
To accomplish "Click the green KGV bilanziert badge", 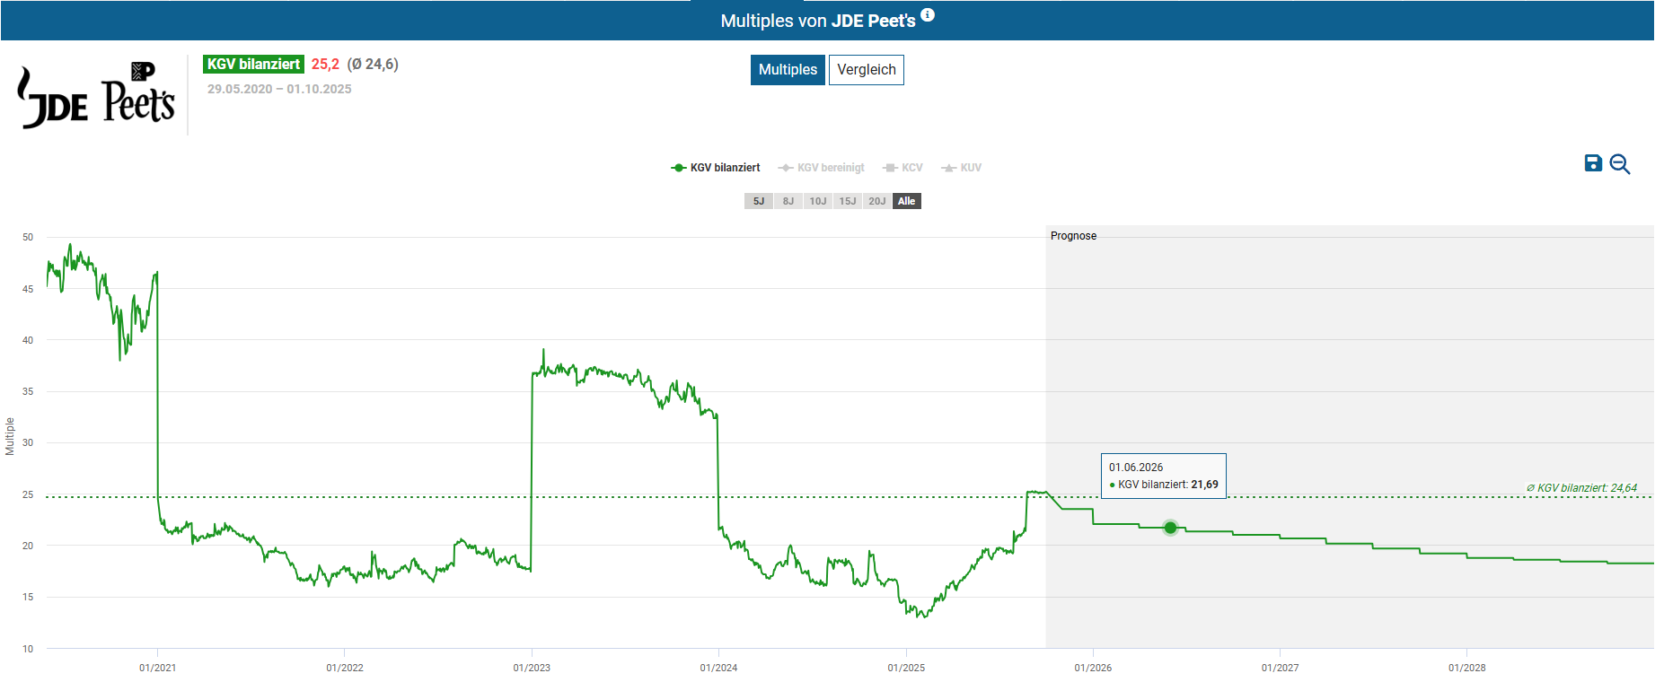I will [253, 65].
